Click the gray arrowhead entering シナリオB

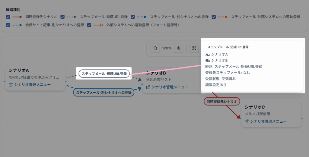tap(139, 80)
